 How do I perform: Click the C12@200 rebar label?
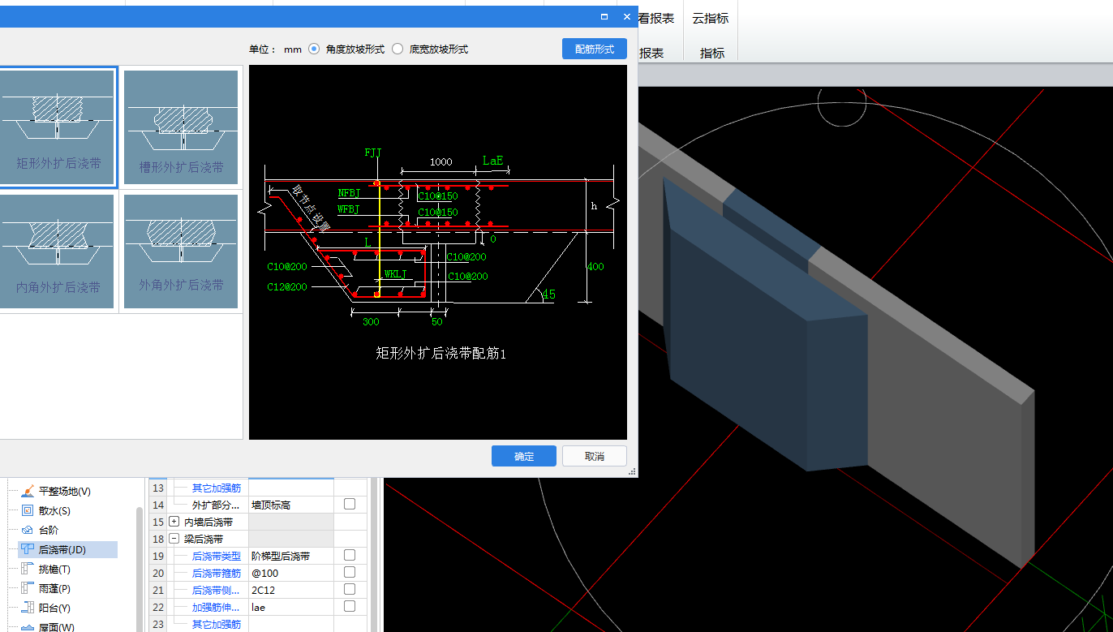click(287, 286)
